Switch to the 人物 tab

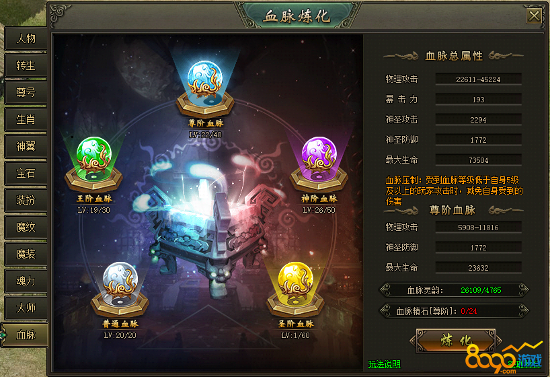[x=26, y=38]
